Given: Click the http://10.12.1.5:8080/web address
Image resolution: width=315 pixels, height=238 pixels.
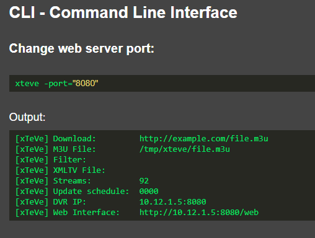Looking at the screenshot, I should tap(199, 213).
